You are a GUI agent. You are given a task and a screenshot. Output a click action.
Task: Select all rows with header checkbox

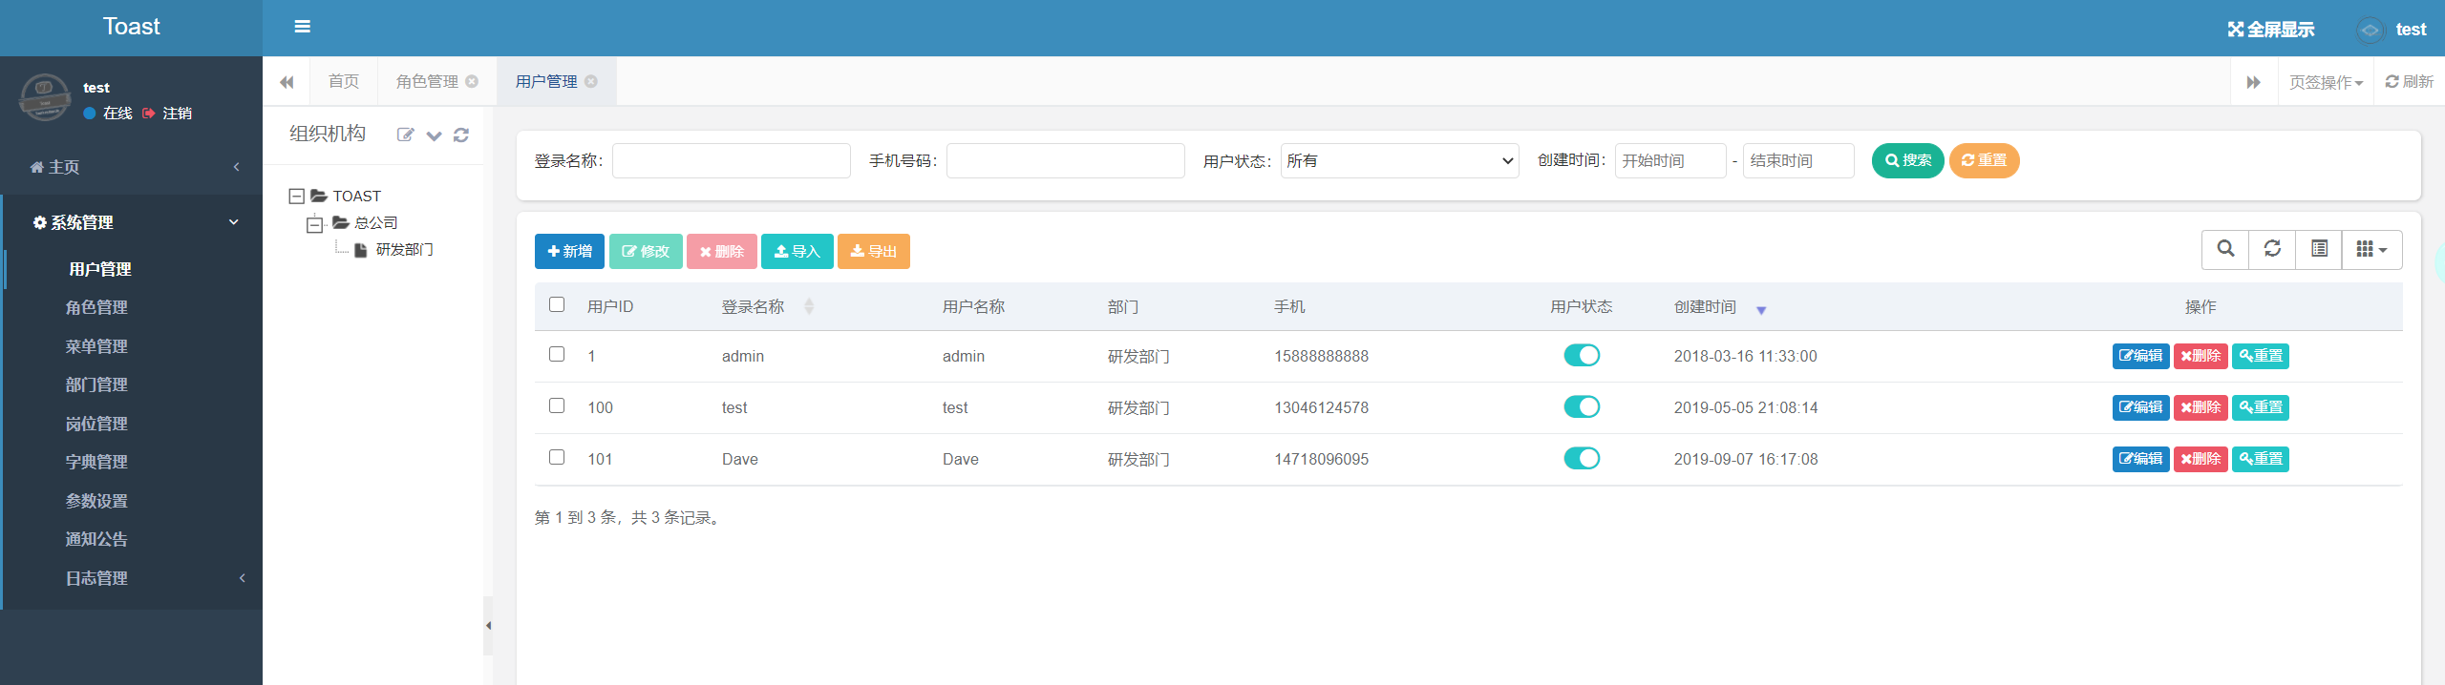(557, 305)
